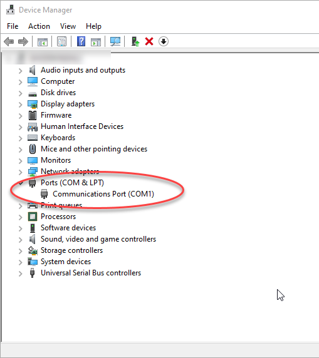Click the Back arrow toolbar icon
The image size is (319, 358).
click(x=9, y=41)
